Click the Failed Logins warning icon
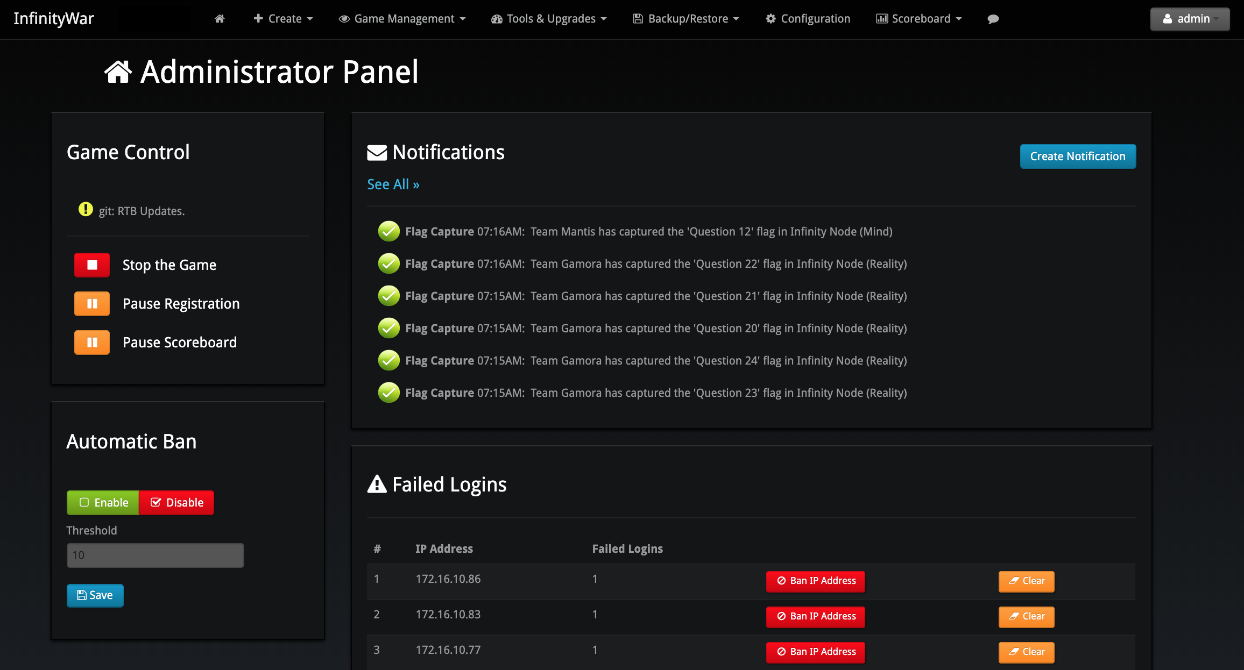Screen dimensions: 1244x670 [x=377, y=484]
